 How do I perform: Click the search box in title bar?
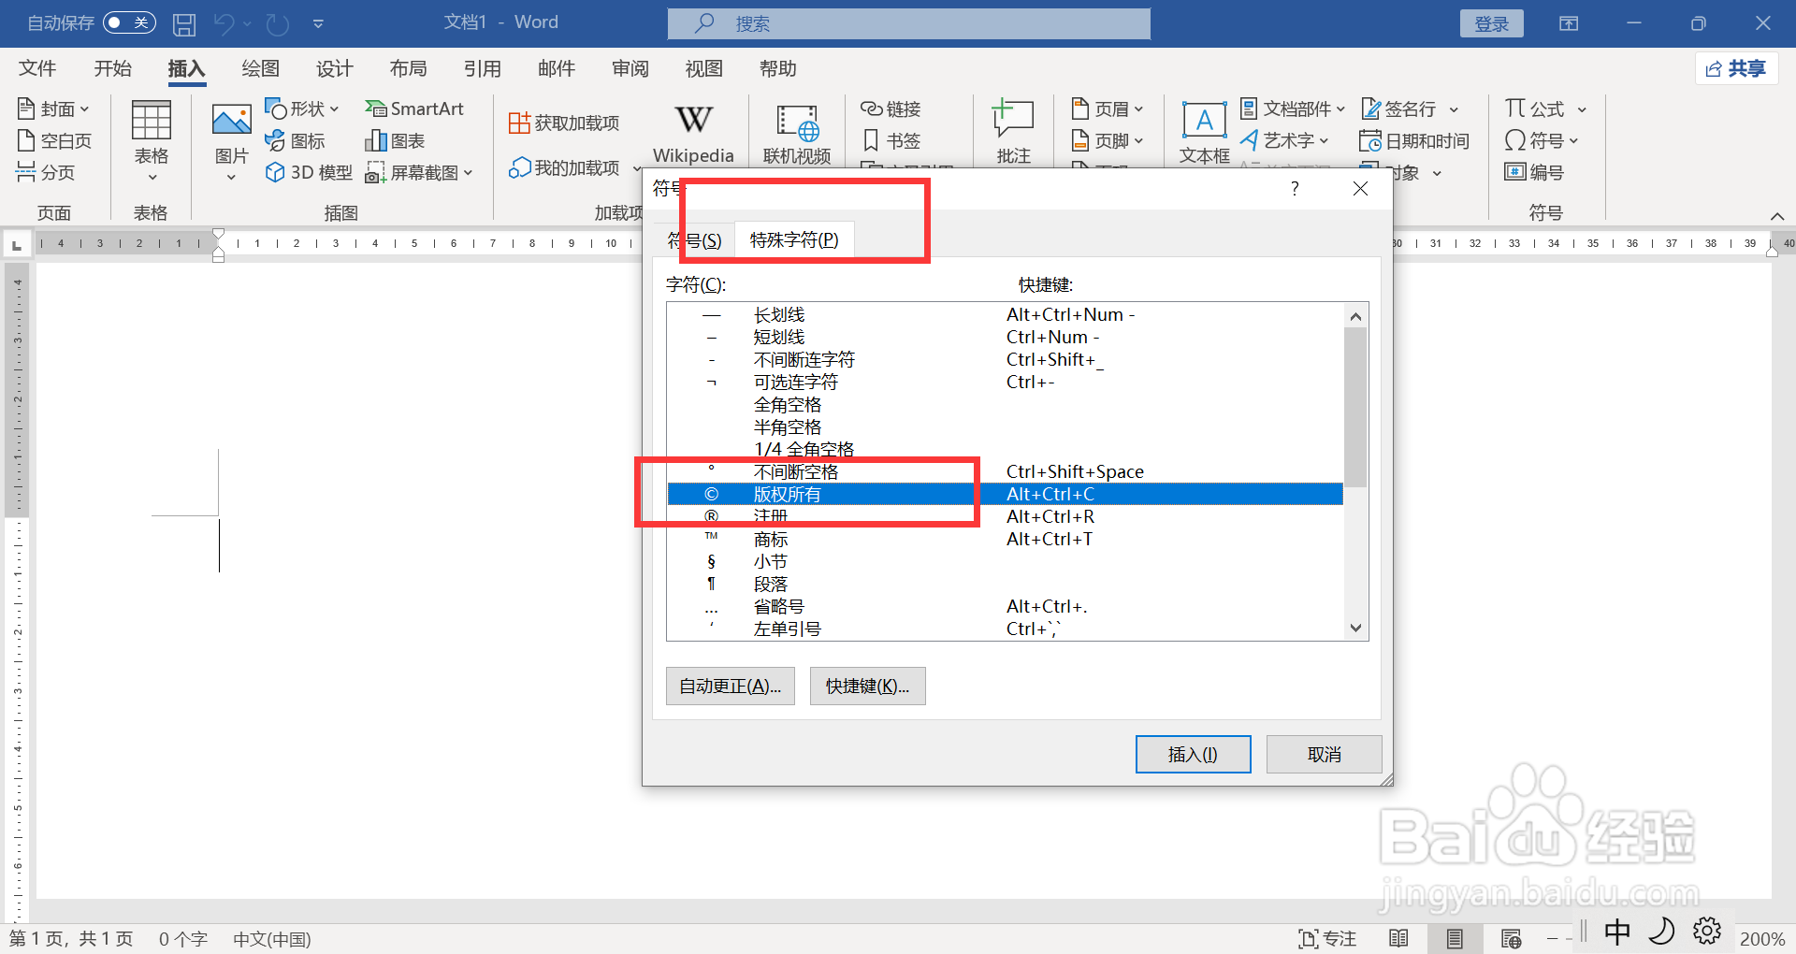(909, 23)
